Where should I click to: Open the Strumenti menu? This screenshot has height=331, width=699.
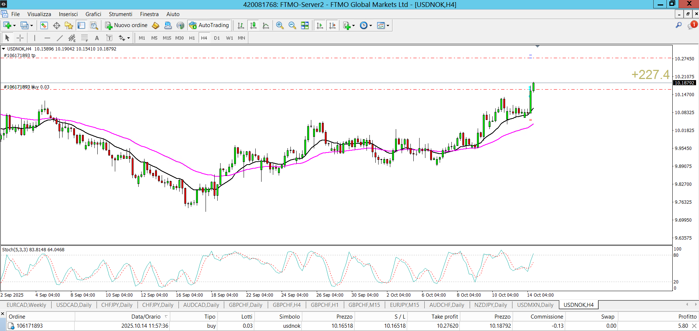click(120, 14)
